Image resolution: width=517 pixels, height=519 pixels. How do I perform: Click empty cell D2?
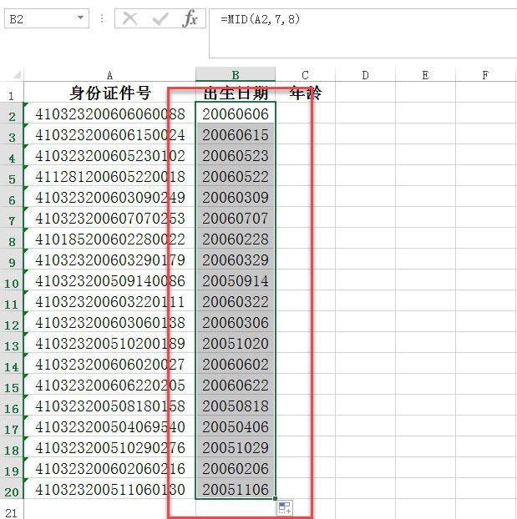click(366, 113)
